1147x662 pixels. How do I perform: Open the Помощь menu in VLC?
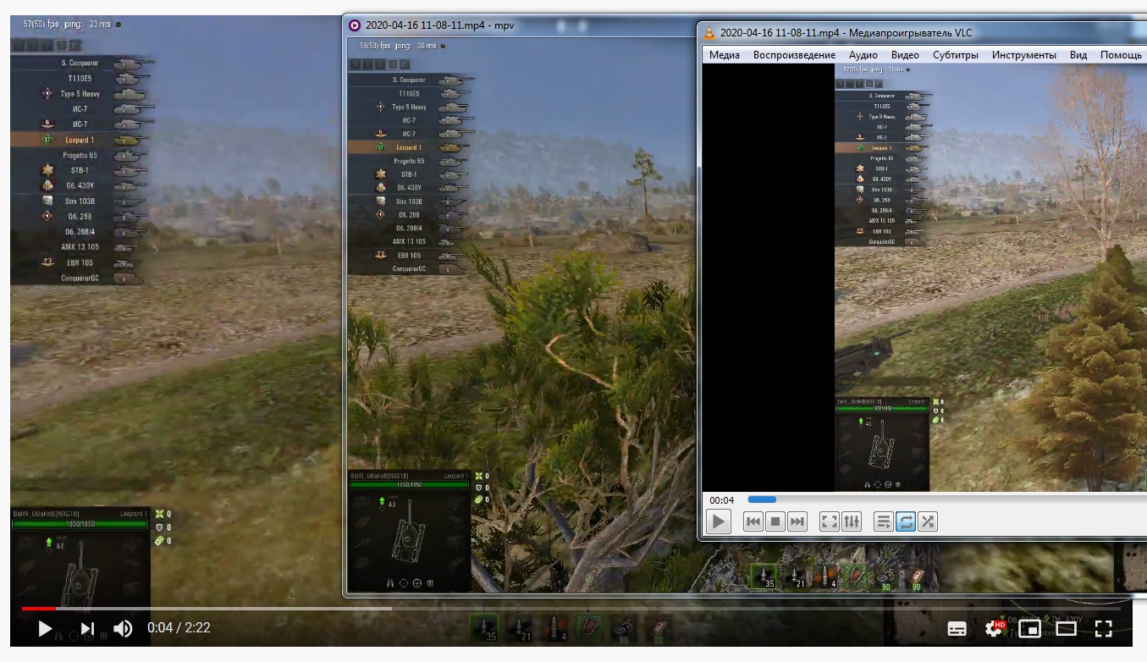1121,55
